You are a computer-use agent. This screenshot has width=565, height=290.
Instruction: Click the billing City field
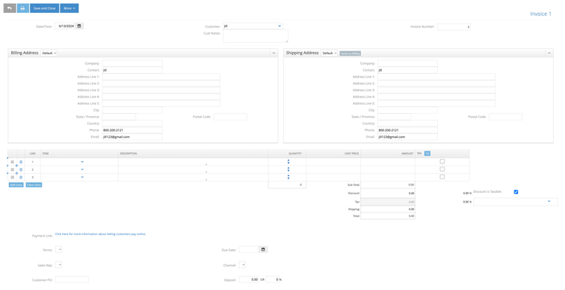click(133, 110)
